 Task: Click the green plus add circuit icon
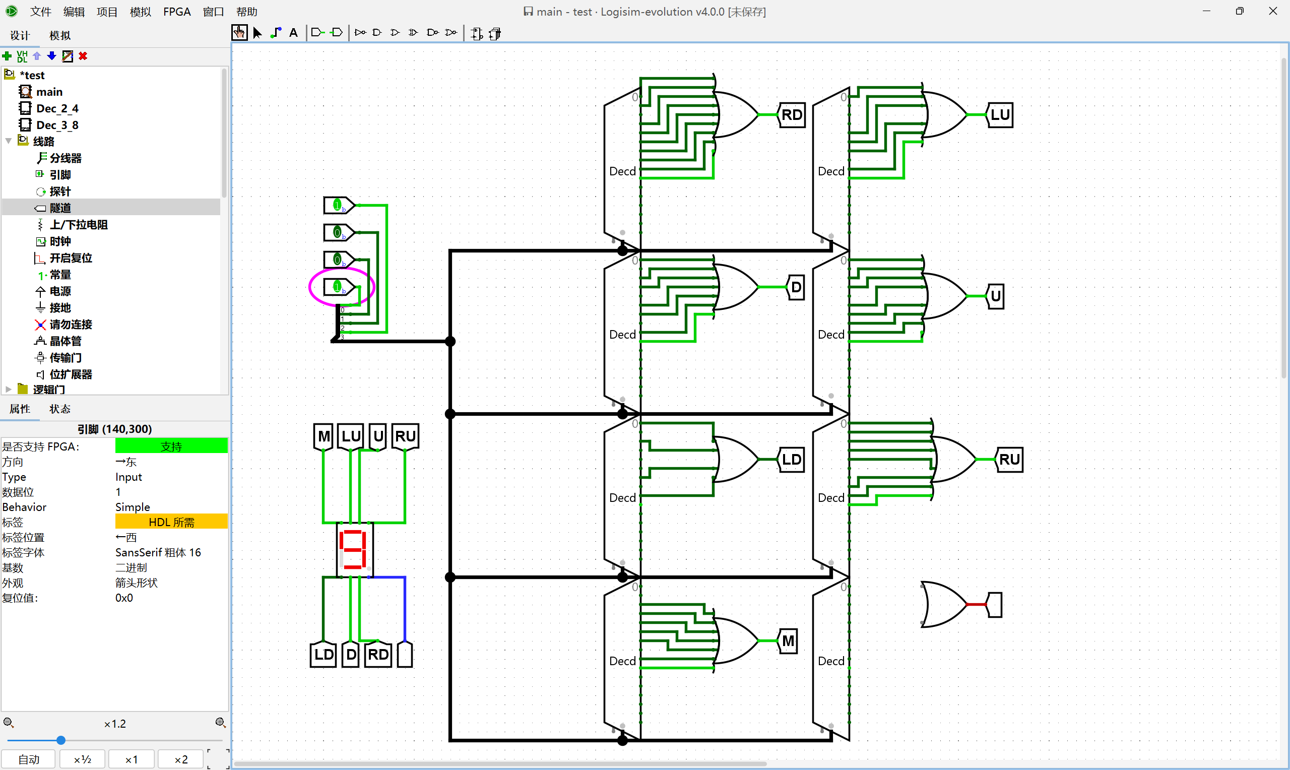point(7,56)
